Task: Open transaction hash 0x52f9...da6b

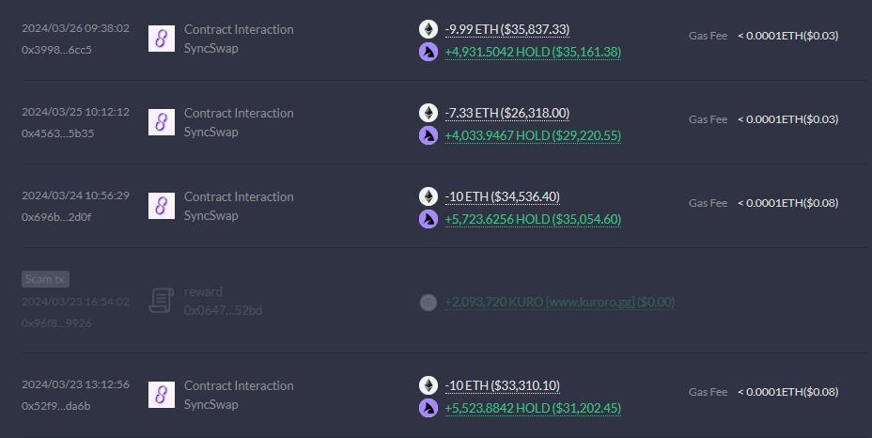Action: coord(56,406)
